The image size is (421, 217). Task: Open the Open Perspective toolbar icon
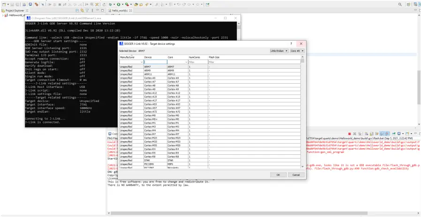click(x=408, y=5)
